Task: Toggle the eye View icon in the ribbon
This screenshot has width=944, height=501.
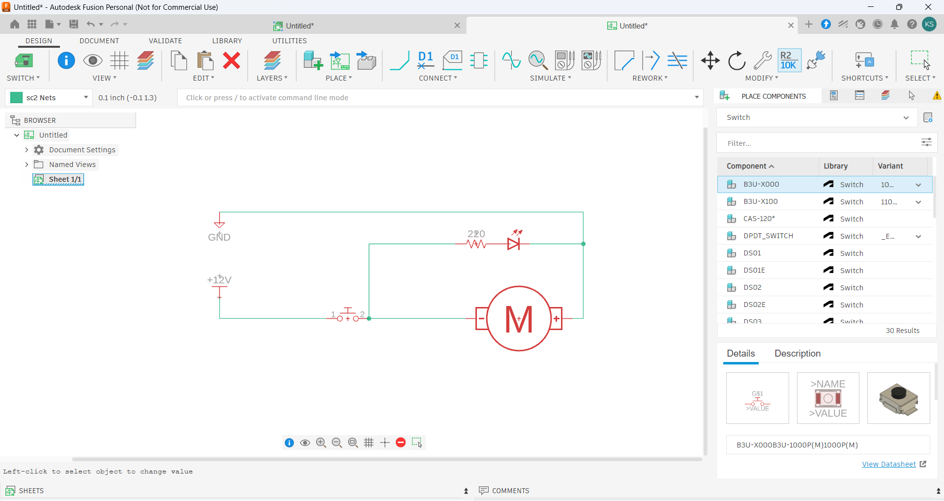Action: pyautogui.click(x=93, y=60)
